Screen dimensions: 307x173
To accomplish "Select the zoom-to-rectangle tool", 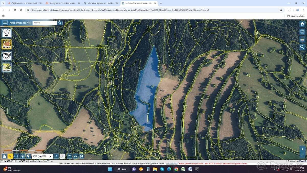I will tap(16, 156).
